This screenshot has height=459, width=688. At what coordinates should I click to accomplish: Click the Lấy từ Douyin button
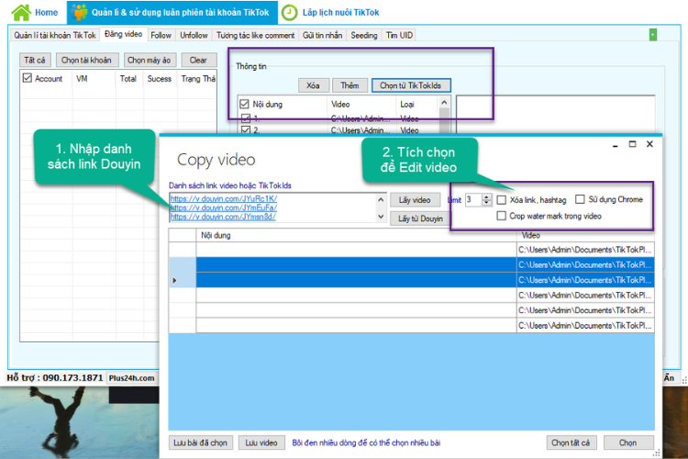tap(420, 218)
